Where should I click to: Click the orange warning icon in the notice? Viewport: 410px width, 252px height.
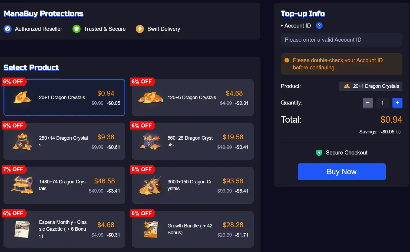(287, 60)
